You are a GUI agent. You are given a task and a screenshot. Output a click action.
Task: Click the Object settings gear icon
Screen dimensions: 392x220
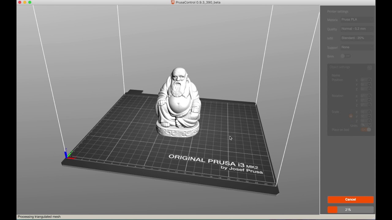pyautogui.click(x=369, y=68)
